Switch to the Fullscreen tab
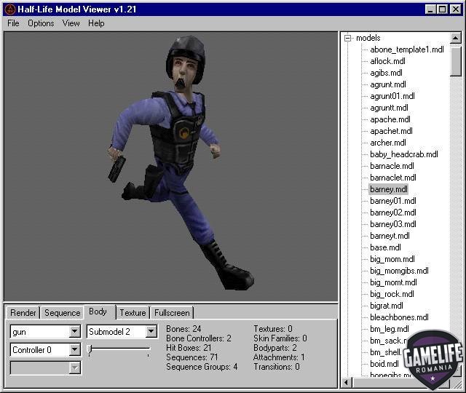This screenshot has height=393, width=466. (x=172, y=313)
